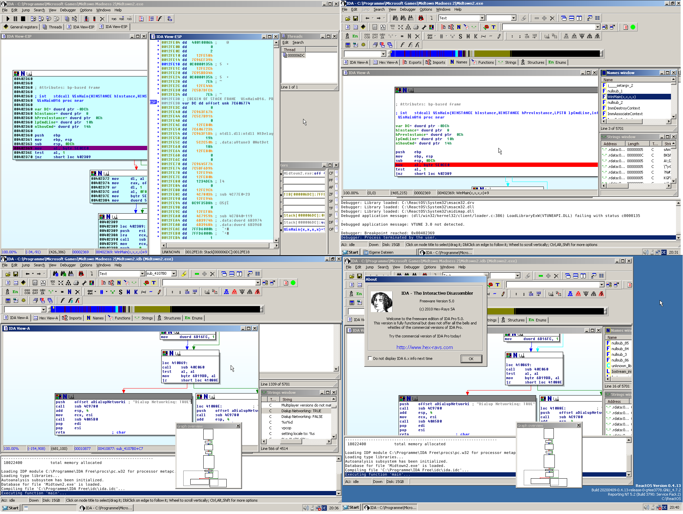Click first binoculars search icon in top-right IDA window
Screen dimensions: 683x514
(395, 18)
